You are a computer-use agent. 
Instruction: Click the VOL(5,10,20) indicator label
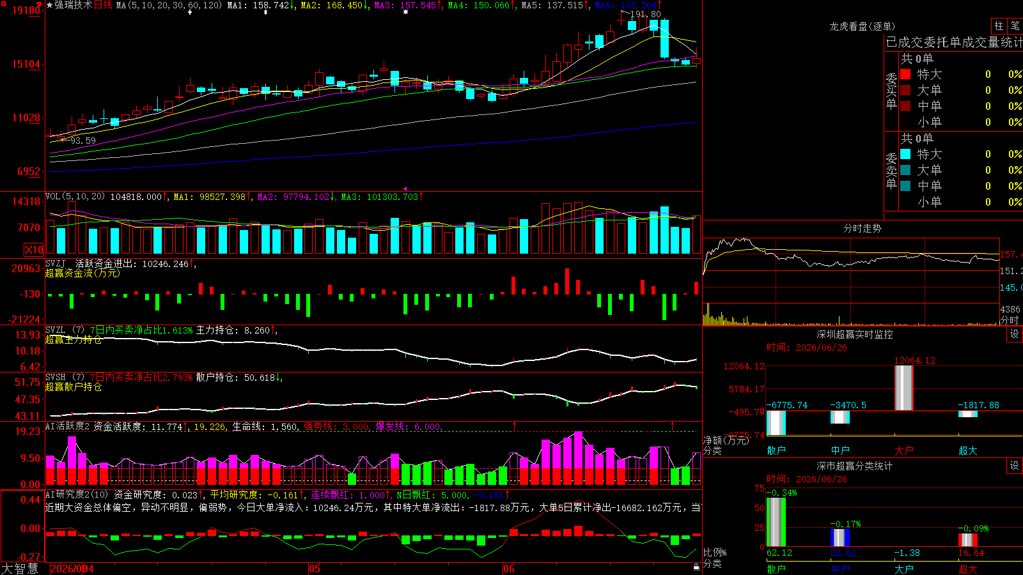[x=75, y=196]
